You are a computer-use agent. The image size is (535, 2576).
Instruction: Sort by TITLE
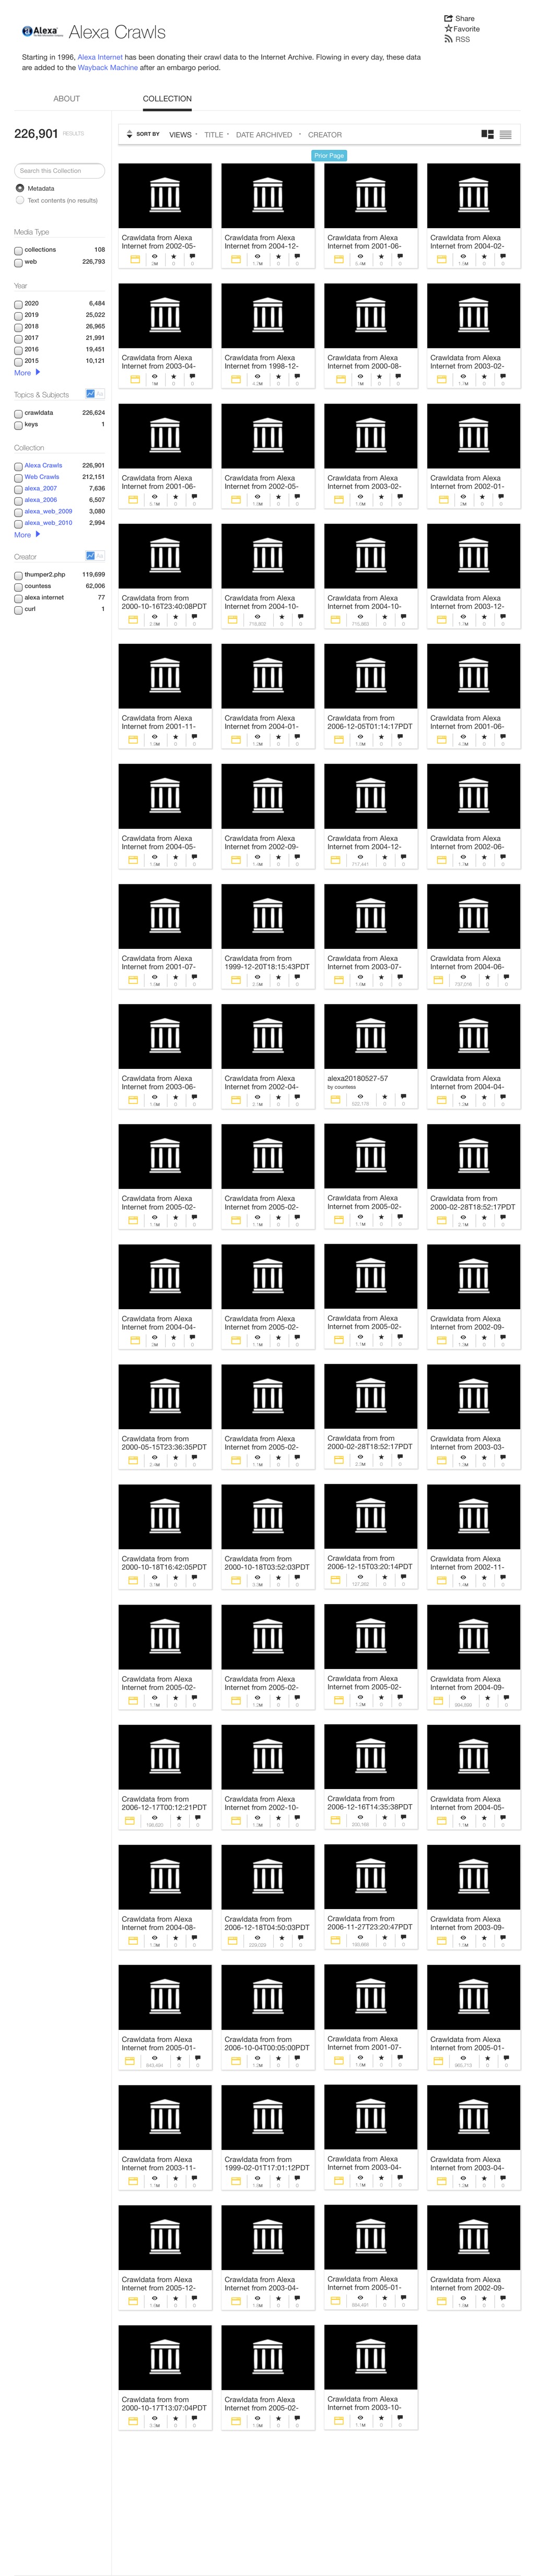click(214, 134)
